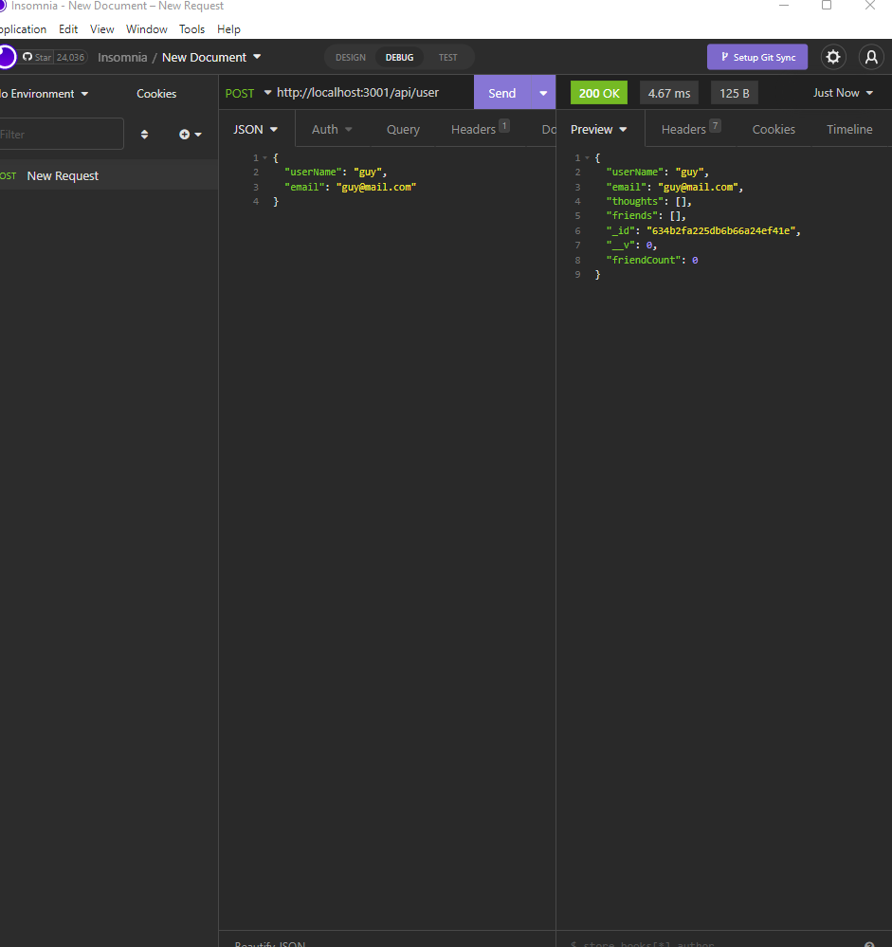
Task: Open the Send options arrow dropdown
Action: [x=542, y=92]
